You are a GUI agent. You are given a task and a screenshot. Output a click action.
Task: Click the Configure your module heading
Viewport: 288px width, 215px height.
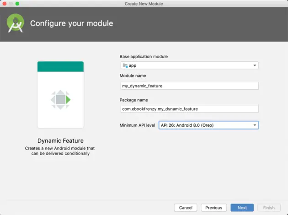71,23
